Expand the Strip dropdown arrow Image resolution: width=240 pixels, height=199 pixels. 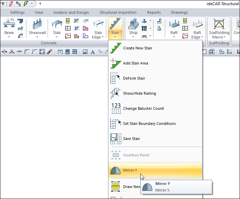[133, 37]
